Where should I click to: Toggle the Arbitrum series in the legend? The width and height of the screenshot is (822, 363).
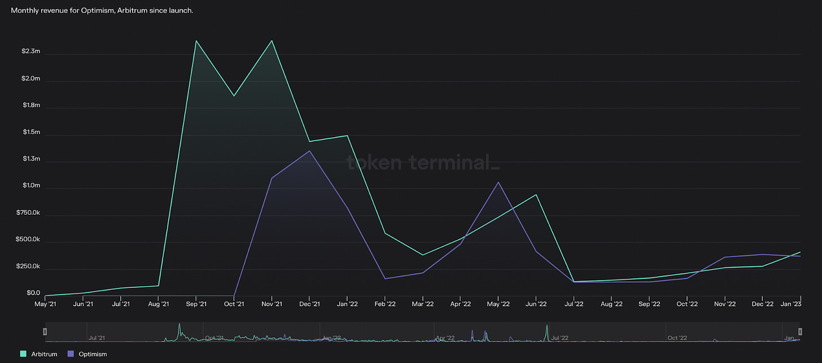coord(43,354)
